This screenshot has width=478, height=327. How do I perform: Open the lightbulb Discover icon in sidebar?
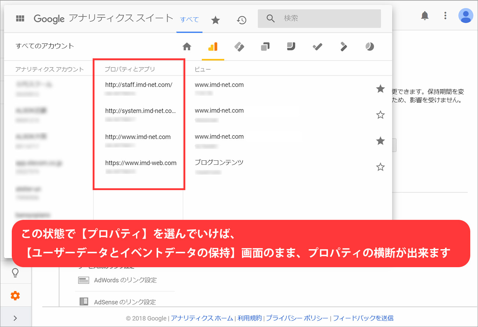click(x=15, y=273)
